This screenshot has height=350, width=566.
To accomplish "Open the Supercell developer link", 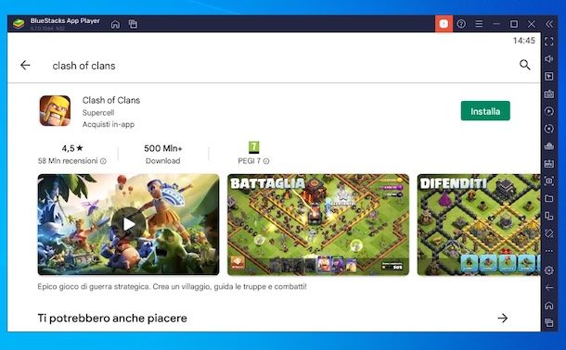I will [x=98, y=113].
